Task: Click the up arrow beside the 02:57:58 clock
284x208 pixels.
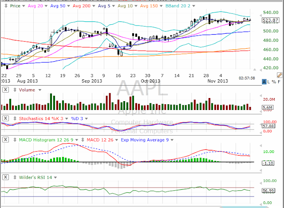Action: [255, 70]
